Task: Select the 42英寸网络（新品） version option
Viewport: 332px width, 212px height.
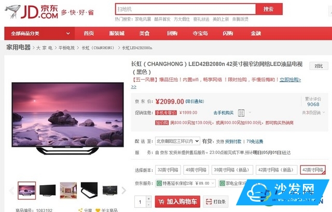Action: pyautogui.click(x=276, y=170)
